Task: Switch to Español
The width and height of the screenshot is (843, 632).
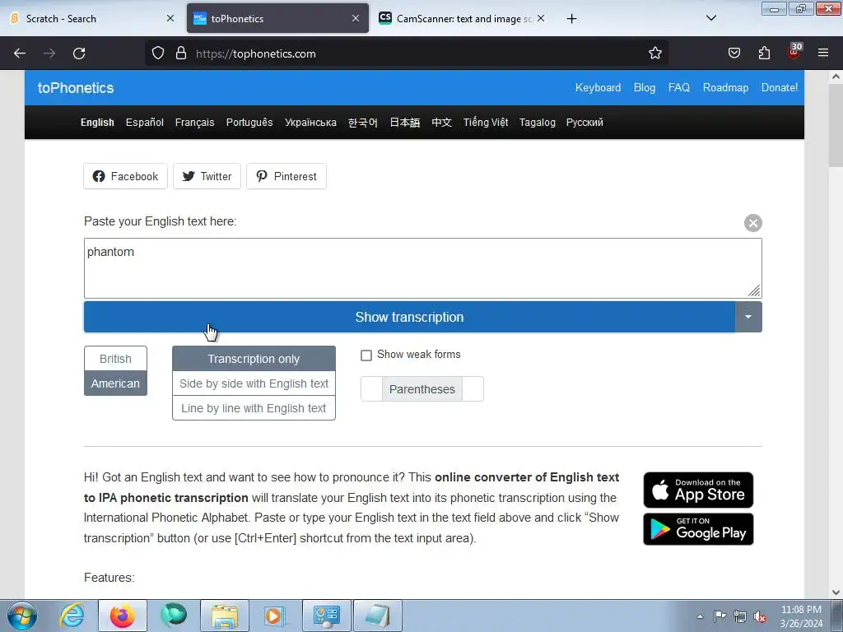Action: [145, 123]
